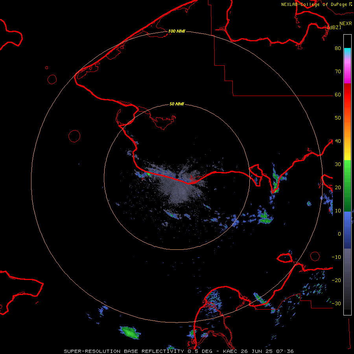Click the "30" value on the dBZ scale
Image resolution: width=354 pixels, height=354 pixels.
coord(338,164)
